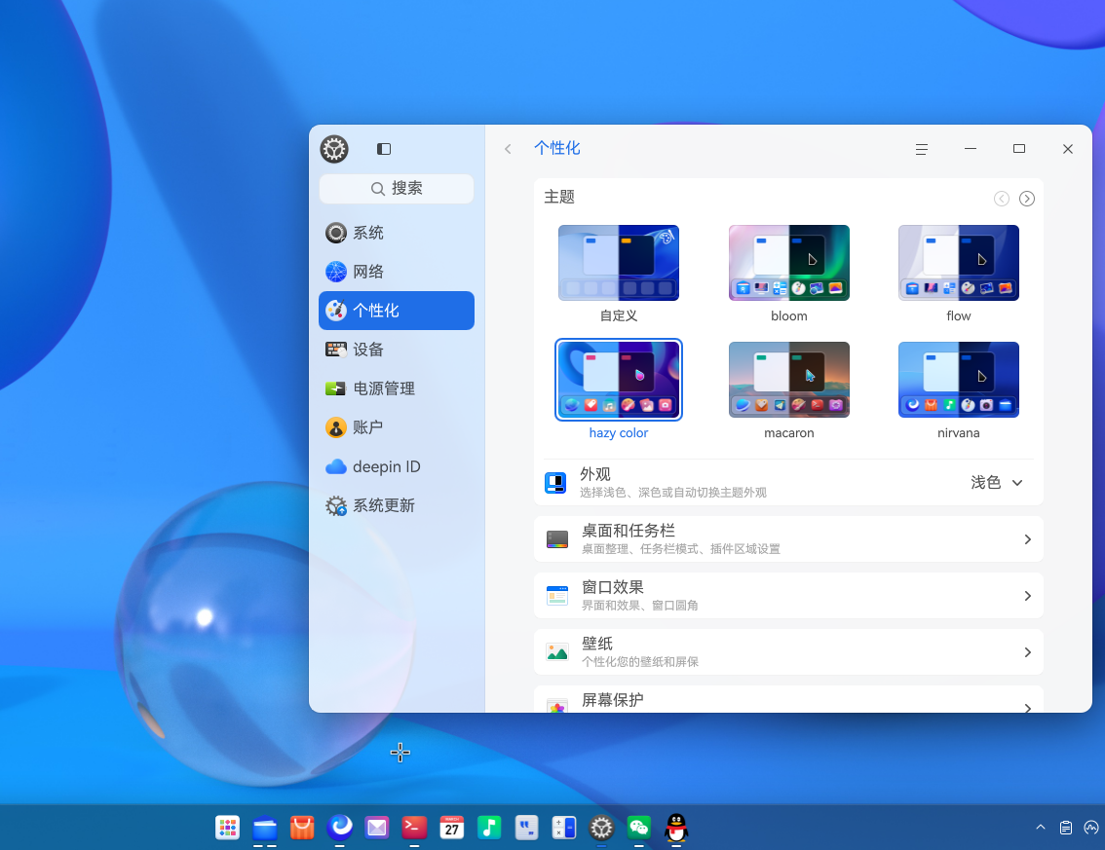Show next themes page arrow
Screen dimensions: 1105x850
(1027, 199)
